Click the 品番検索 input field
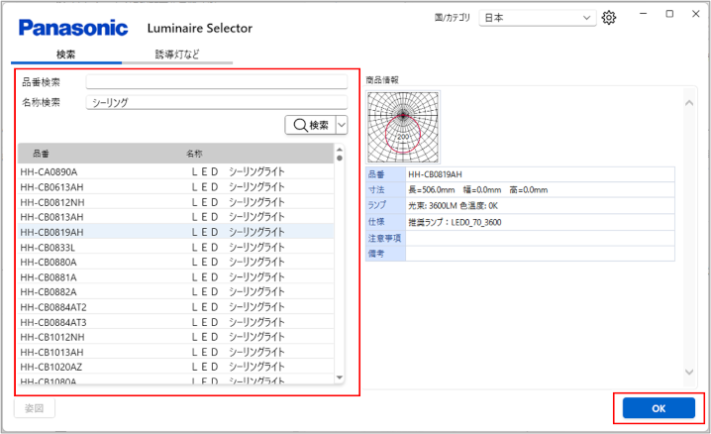 click(216, 82)
